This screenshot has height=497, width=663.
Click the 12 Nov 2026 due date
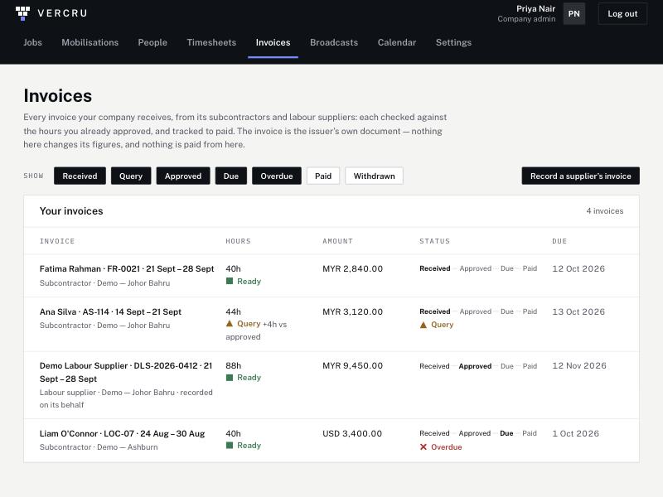point(579,365)
